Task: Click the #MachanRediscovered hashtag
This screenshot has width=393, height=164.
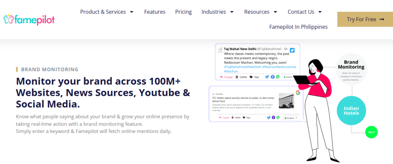Action: pos(279,67)
